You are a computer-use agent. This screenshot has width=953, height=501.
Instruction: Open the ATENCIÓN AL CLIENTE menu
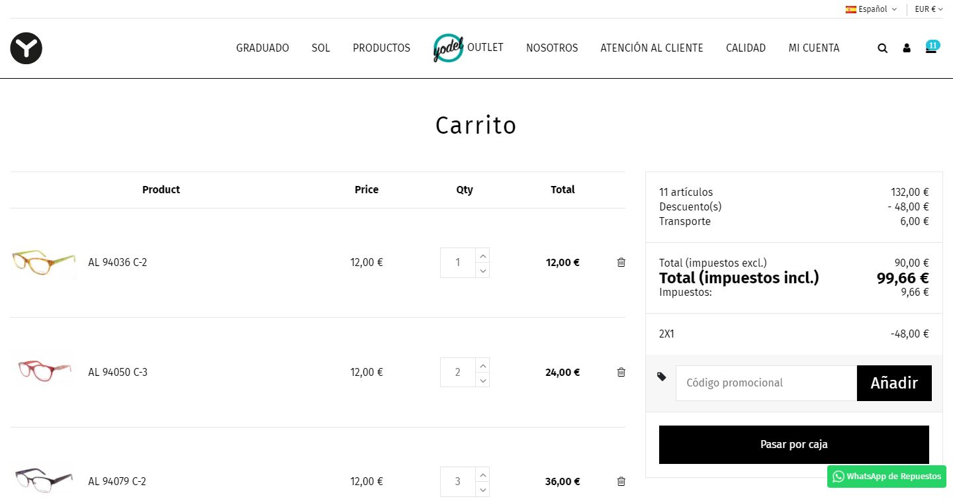tap(652, 48)
